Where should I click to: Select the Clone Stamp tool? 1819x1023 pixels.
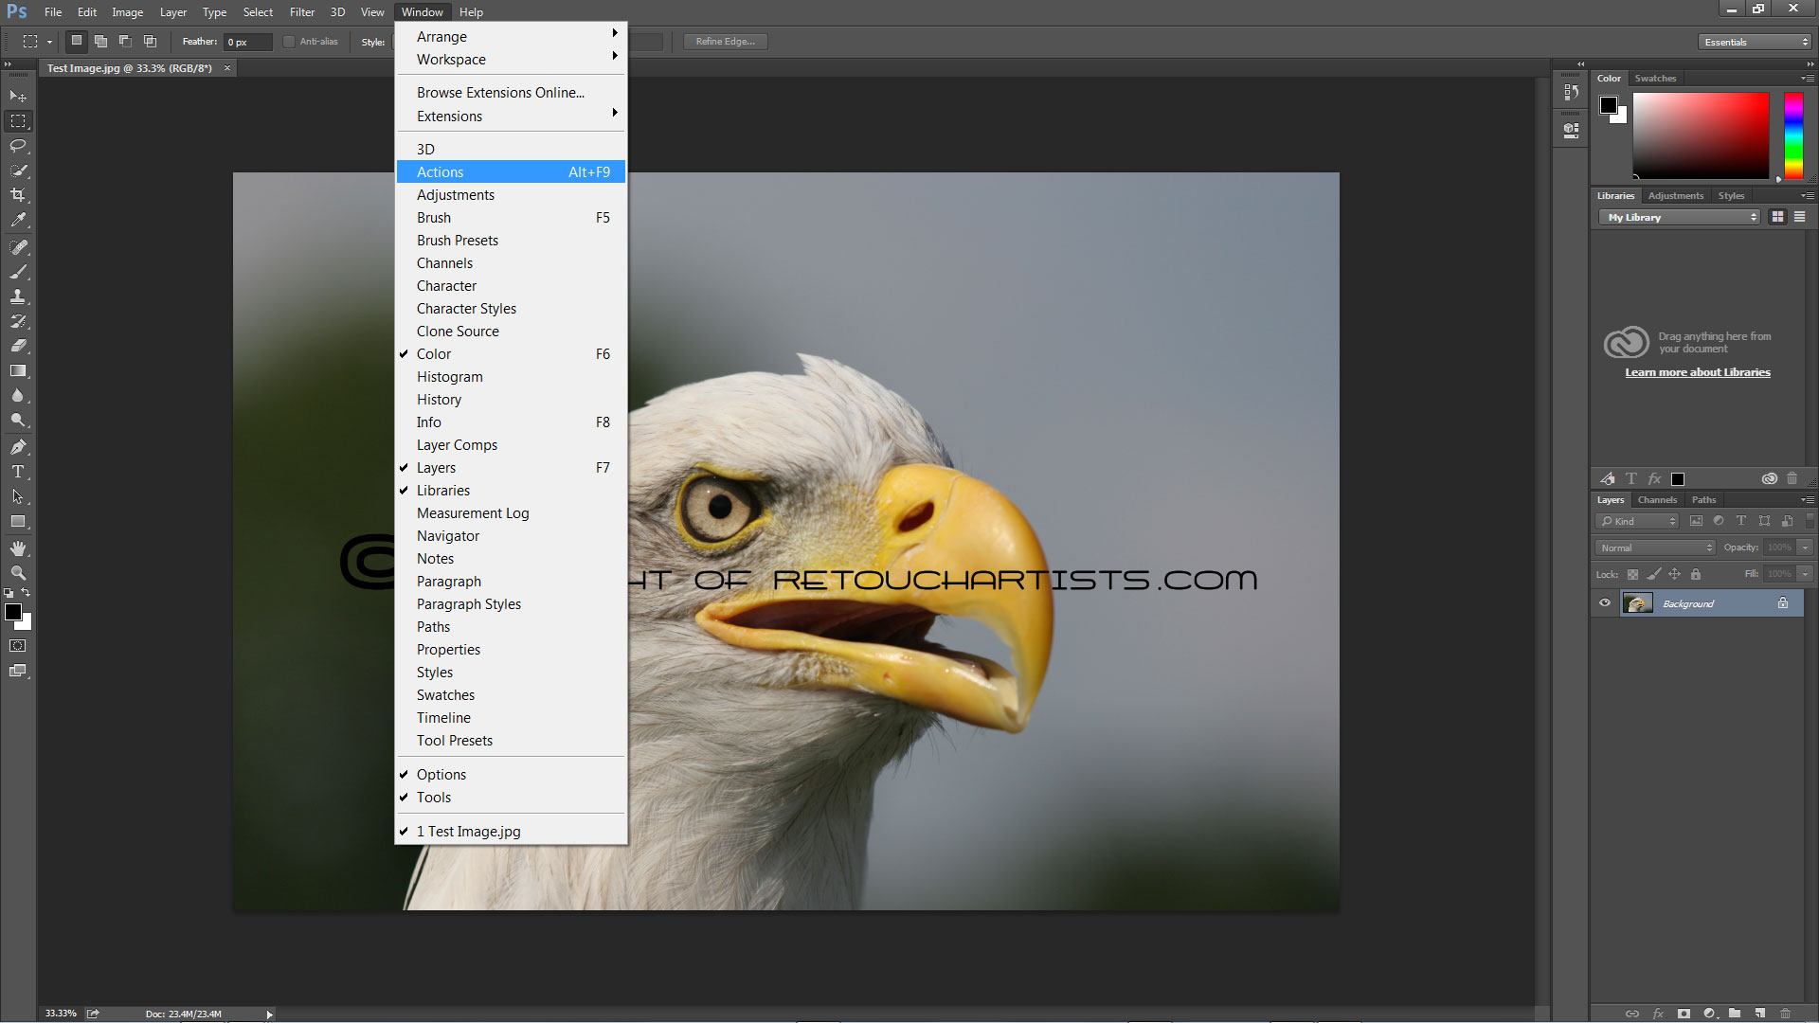pos(18,296)
